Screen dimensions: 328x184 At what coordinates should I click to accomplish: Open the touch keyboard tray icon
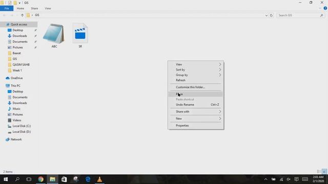pyautogui.click(x=305, y=179)
